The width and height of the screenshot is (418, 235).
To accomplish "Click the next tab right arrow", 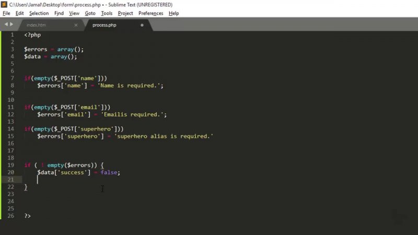I will (x=12, y=25).
